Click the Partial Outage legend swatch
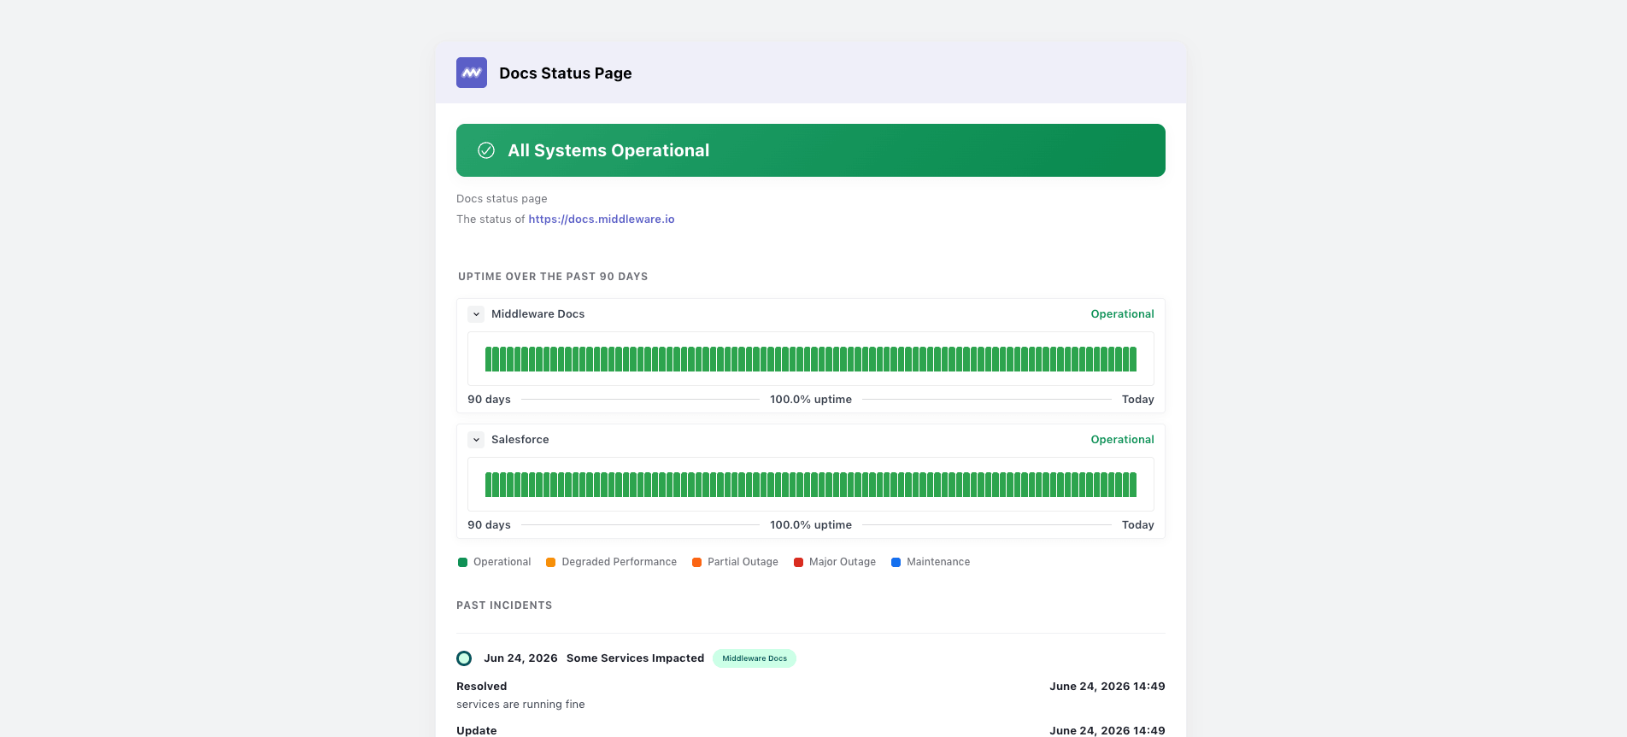This screenshot has width=1627, height=737. pos(697,562)
